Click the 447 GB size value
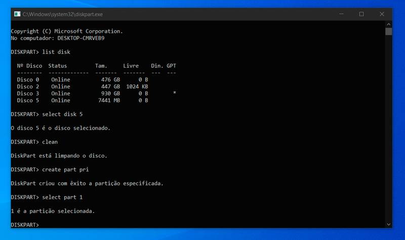The width and height of the screenshot is (405, 240). point(110,86)
